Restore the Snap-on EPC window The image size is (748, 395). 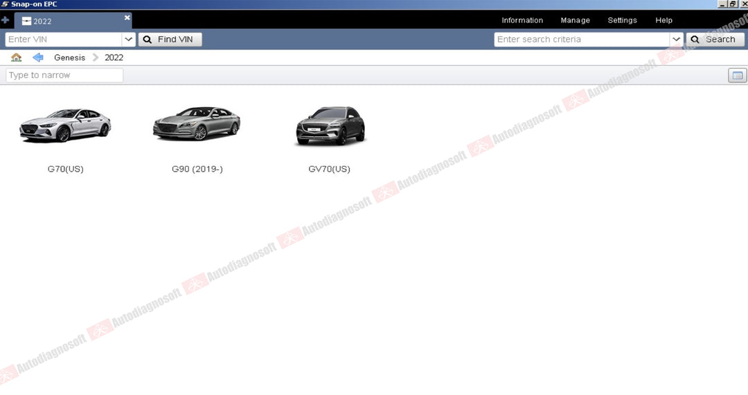pyautogui.click(x=732, y=4)
